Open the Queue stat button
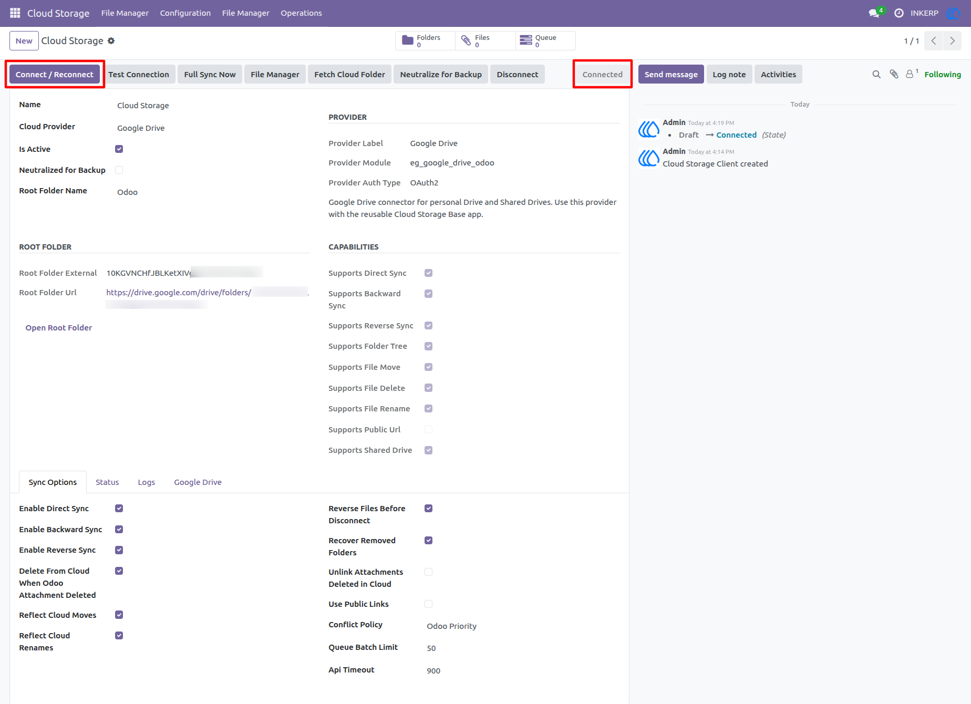971x704 pixels. coord(545,40)
